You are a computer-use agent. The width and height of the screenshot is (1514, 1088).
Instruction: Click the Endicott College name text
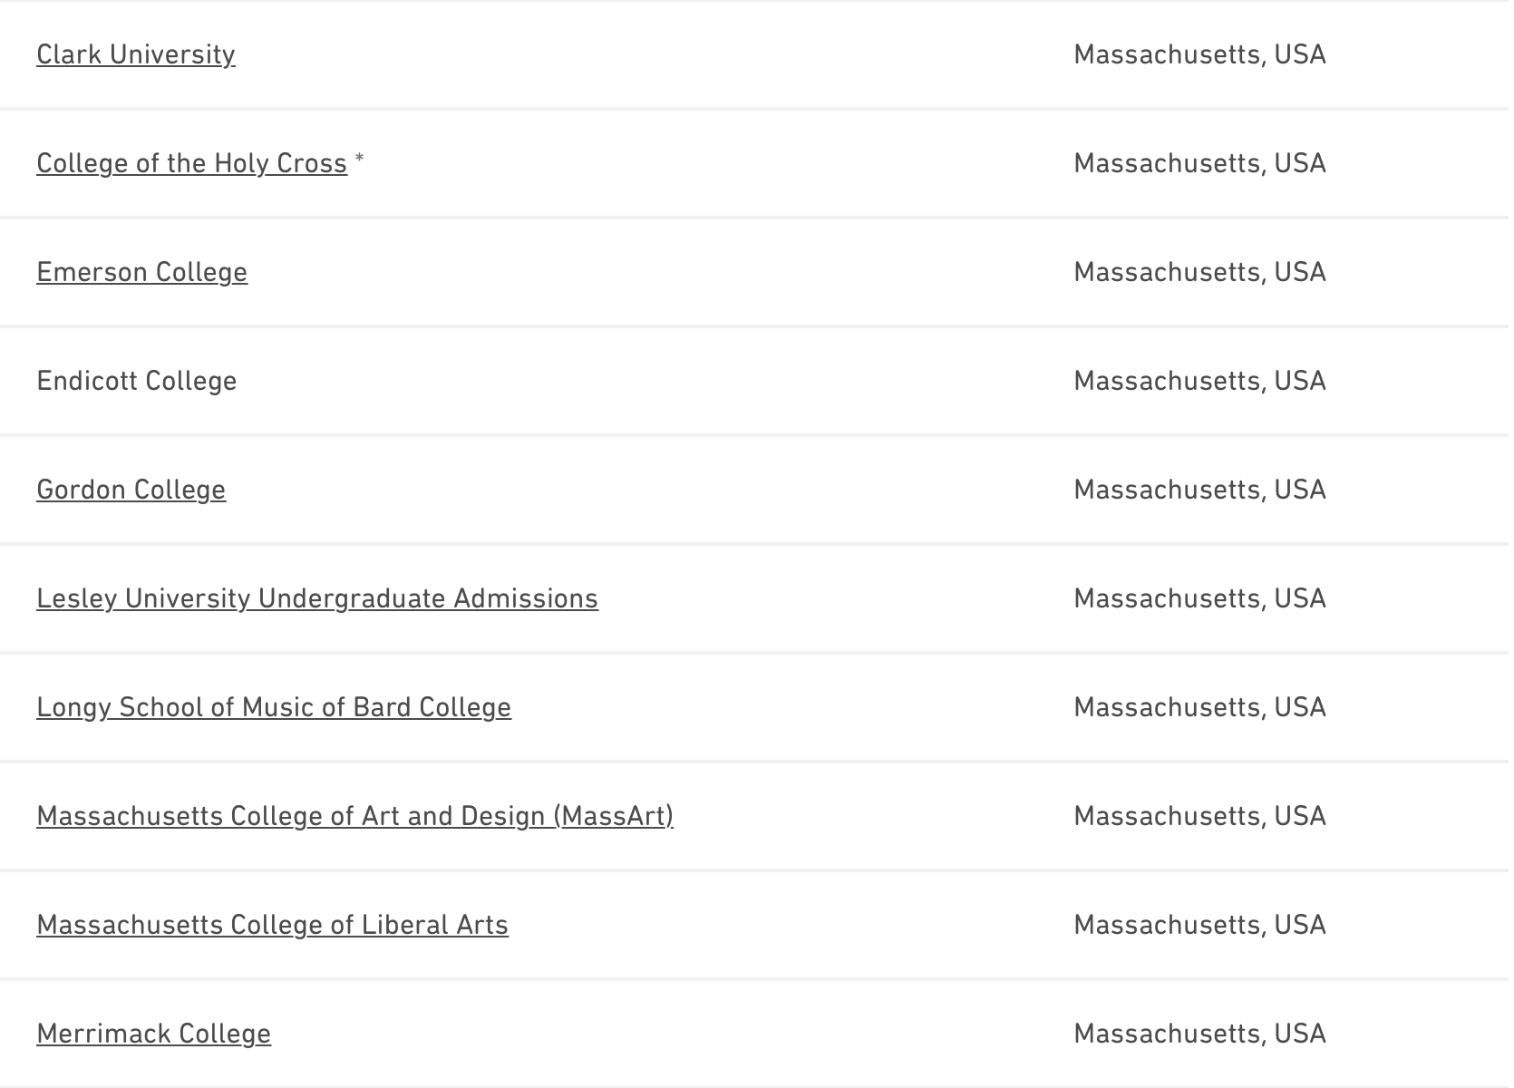136,381
